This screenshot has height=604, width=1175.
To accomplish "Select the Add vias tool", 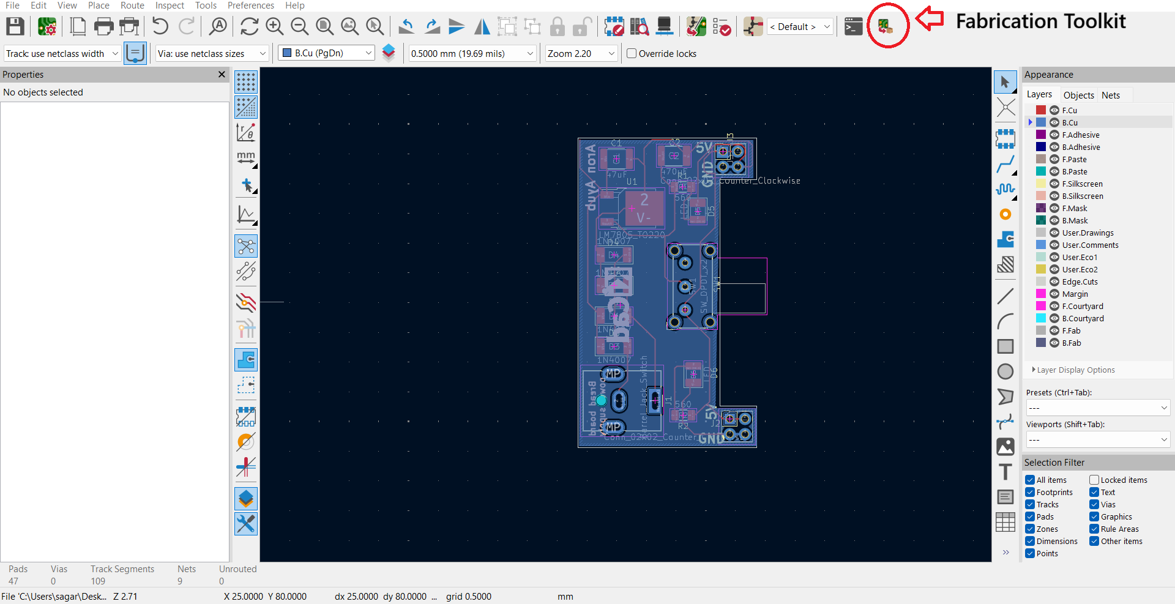I will pyautogui.click(x=1005, y=214).
